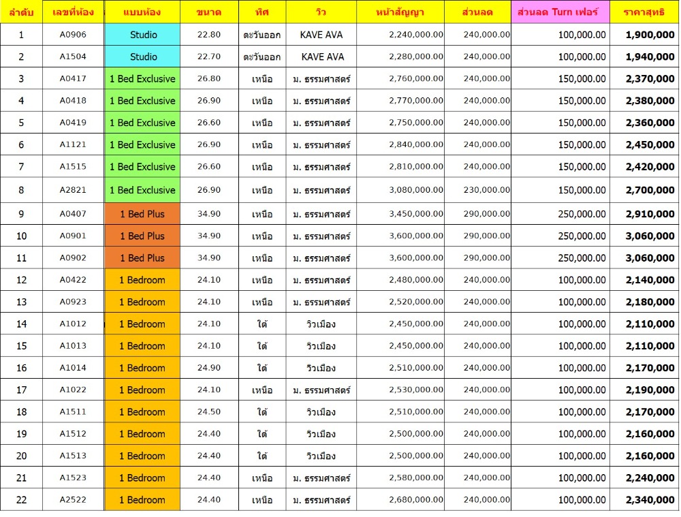This screenshot has width=681, height=517.
Task: Click contract price 2,680,000.00
Action: pos(416,499)
